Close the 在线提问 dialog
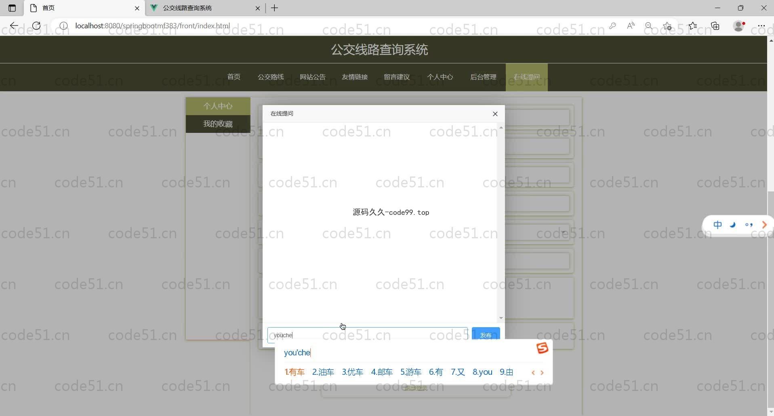The image size is (774, 416). click(495, 114)
